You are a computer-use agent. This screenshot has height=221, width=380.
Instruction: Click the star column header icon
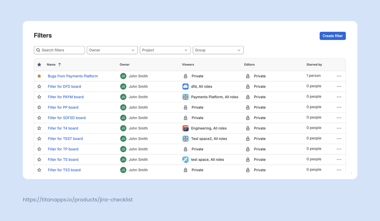[39, 65]
